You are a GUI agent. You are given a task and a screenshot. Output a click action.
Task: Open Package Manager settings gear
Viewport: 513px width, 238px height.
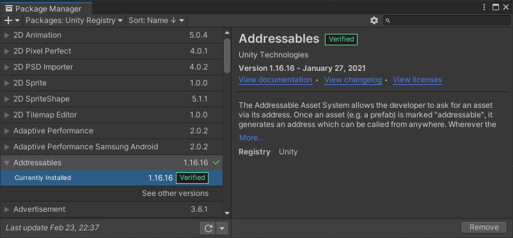(374, 20)
